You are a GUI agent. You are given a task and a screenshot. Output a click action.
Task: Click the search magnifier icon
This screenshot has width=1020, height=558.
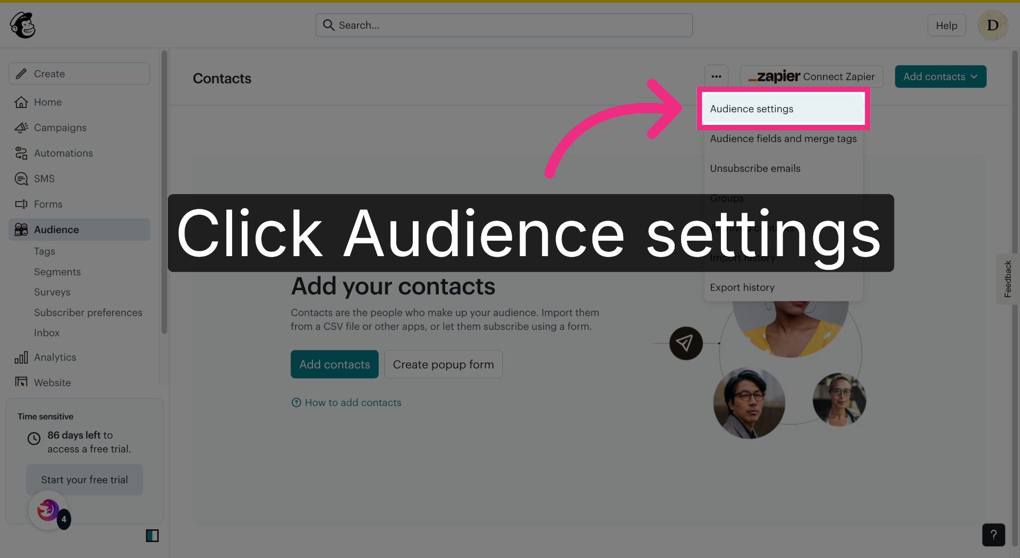(329, 25)
